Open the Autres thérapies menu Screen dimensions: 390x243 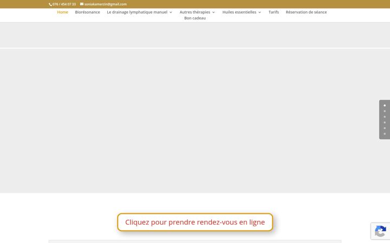(x=195, y=12)
